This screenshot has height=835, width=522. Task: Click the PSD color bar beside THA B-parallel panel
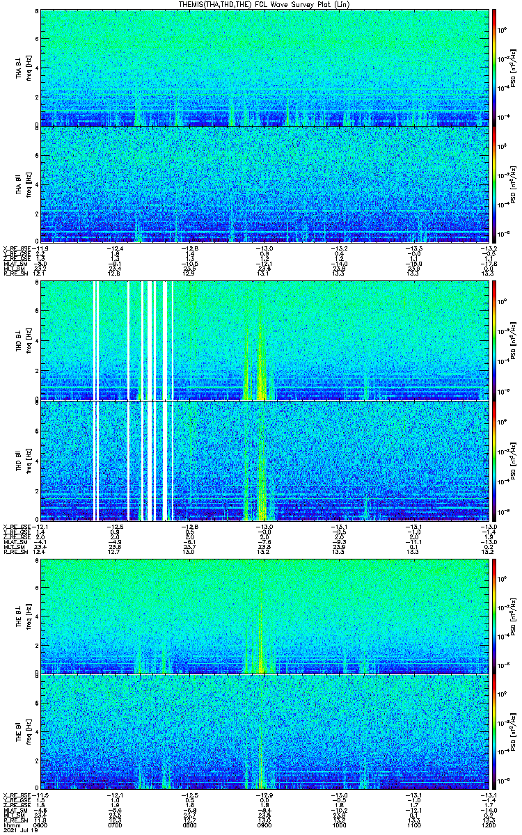pos(495,184)
